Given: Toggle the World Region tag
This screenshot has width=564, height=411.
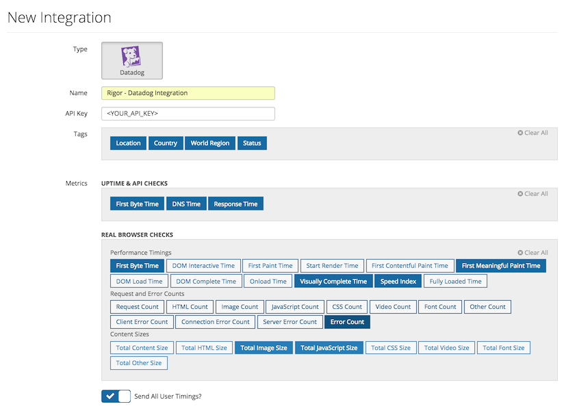Looking at the screenshot, I should pyautogui.click(x=209, y=143).
